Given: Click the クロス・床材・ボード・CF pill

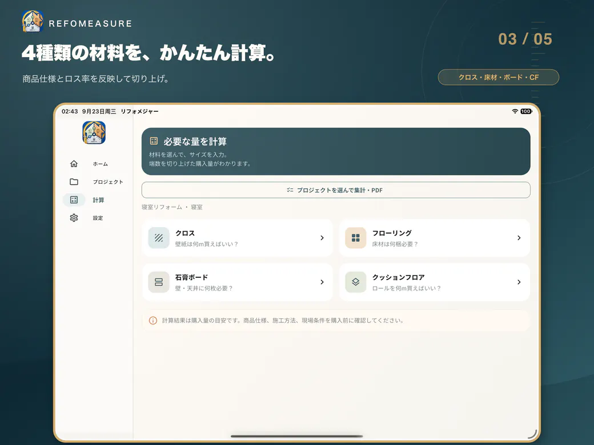Looking at the screenshot, I should point(499,77).
